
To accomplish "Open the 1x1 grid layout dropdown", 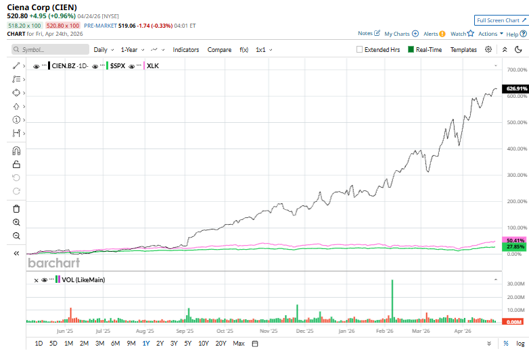I will coord(264,49).
